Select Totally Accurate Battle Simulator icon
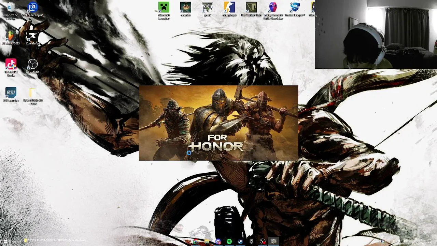Screen dimensions: 437x246 coord(273,11)
